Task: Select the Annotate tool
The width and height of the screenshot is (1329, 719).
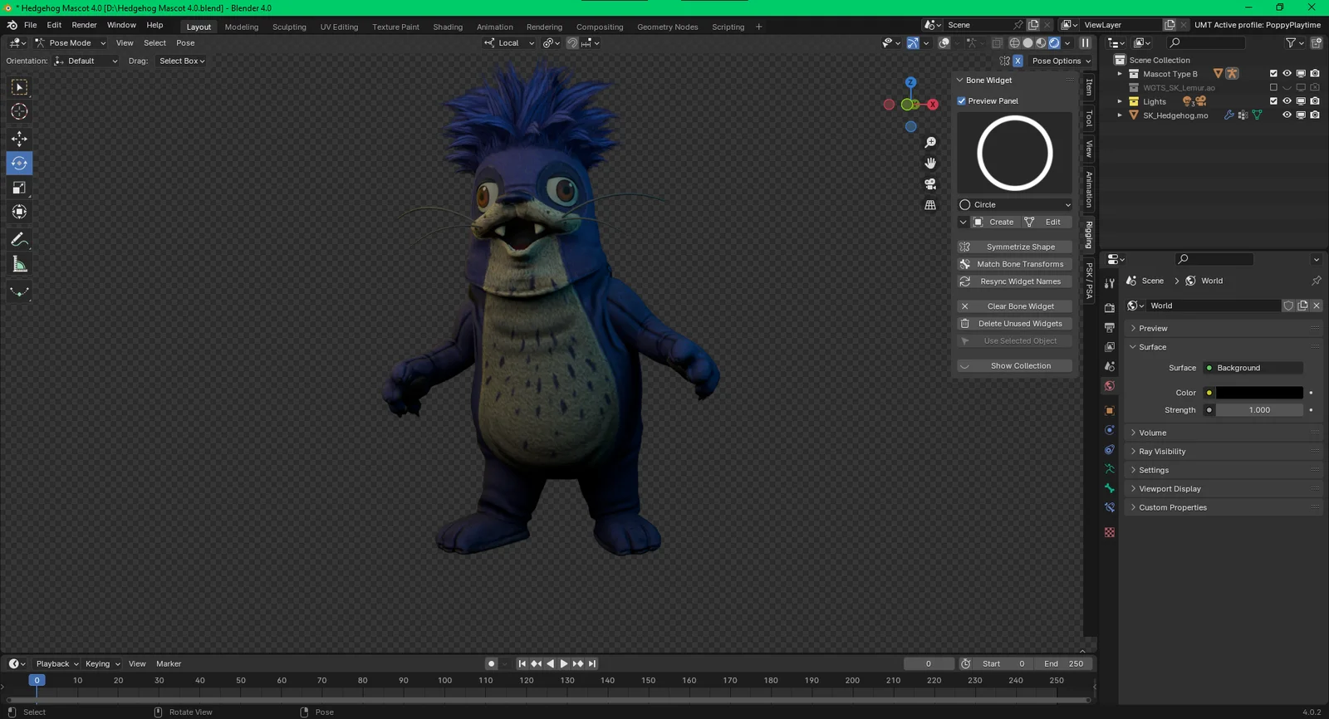Action: (x=19, y=240)
